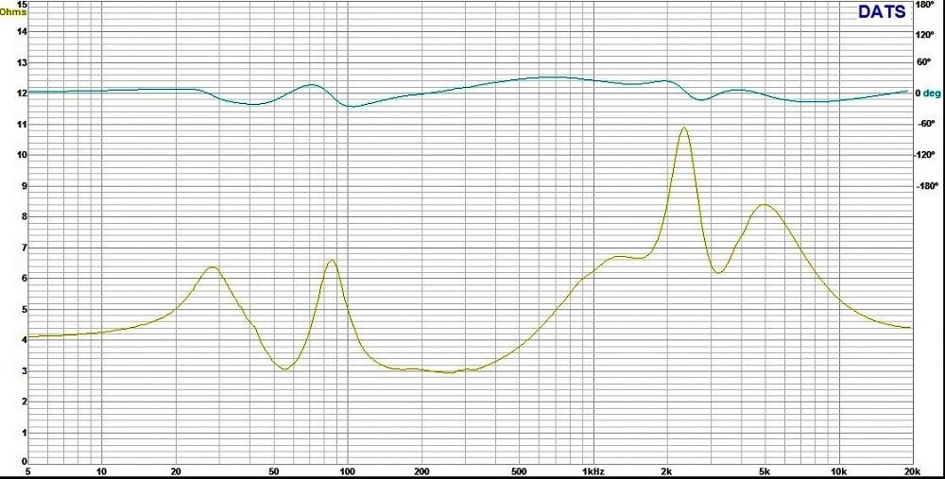Image resolution: width=945 pixels, height=479 pixels.
Task: Select the 60° phase axis label
Action: pos(925,63)
